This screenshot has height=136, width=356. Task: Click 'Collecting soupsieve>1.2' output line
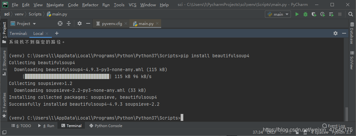41,83
